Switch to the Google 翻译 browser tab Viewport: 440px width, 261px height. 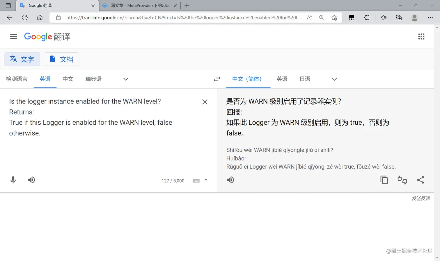point(57,6)
